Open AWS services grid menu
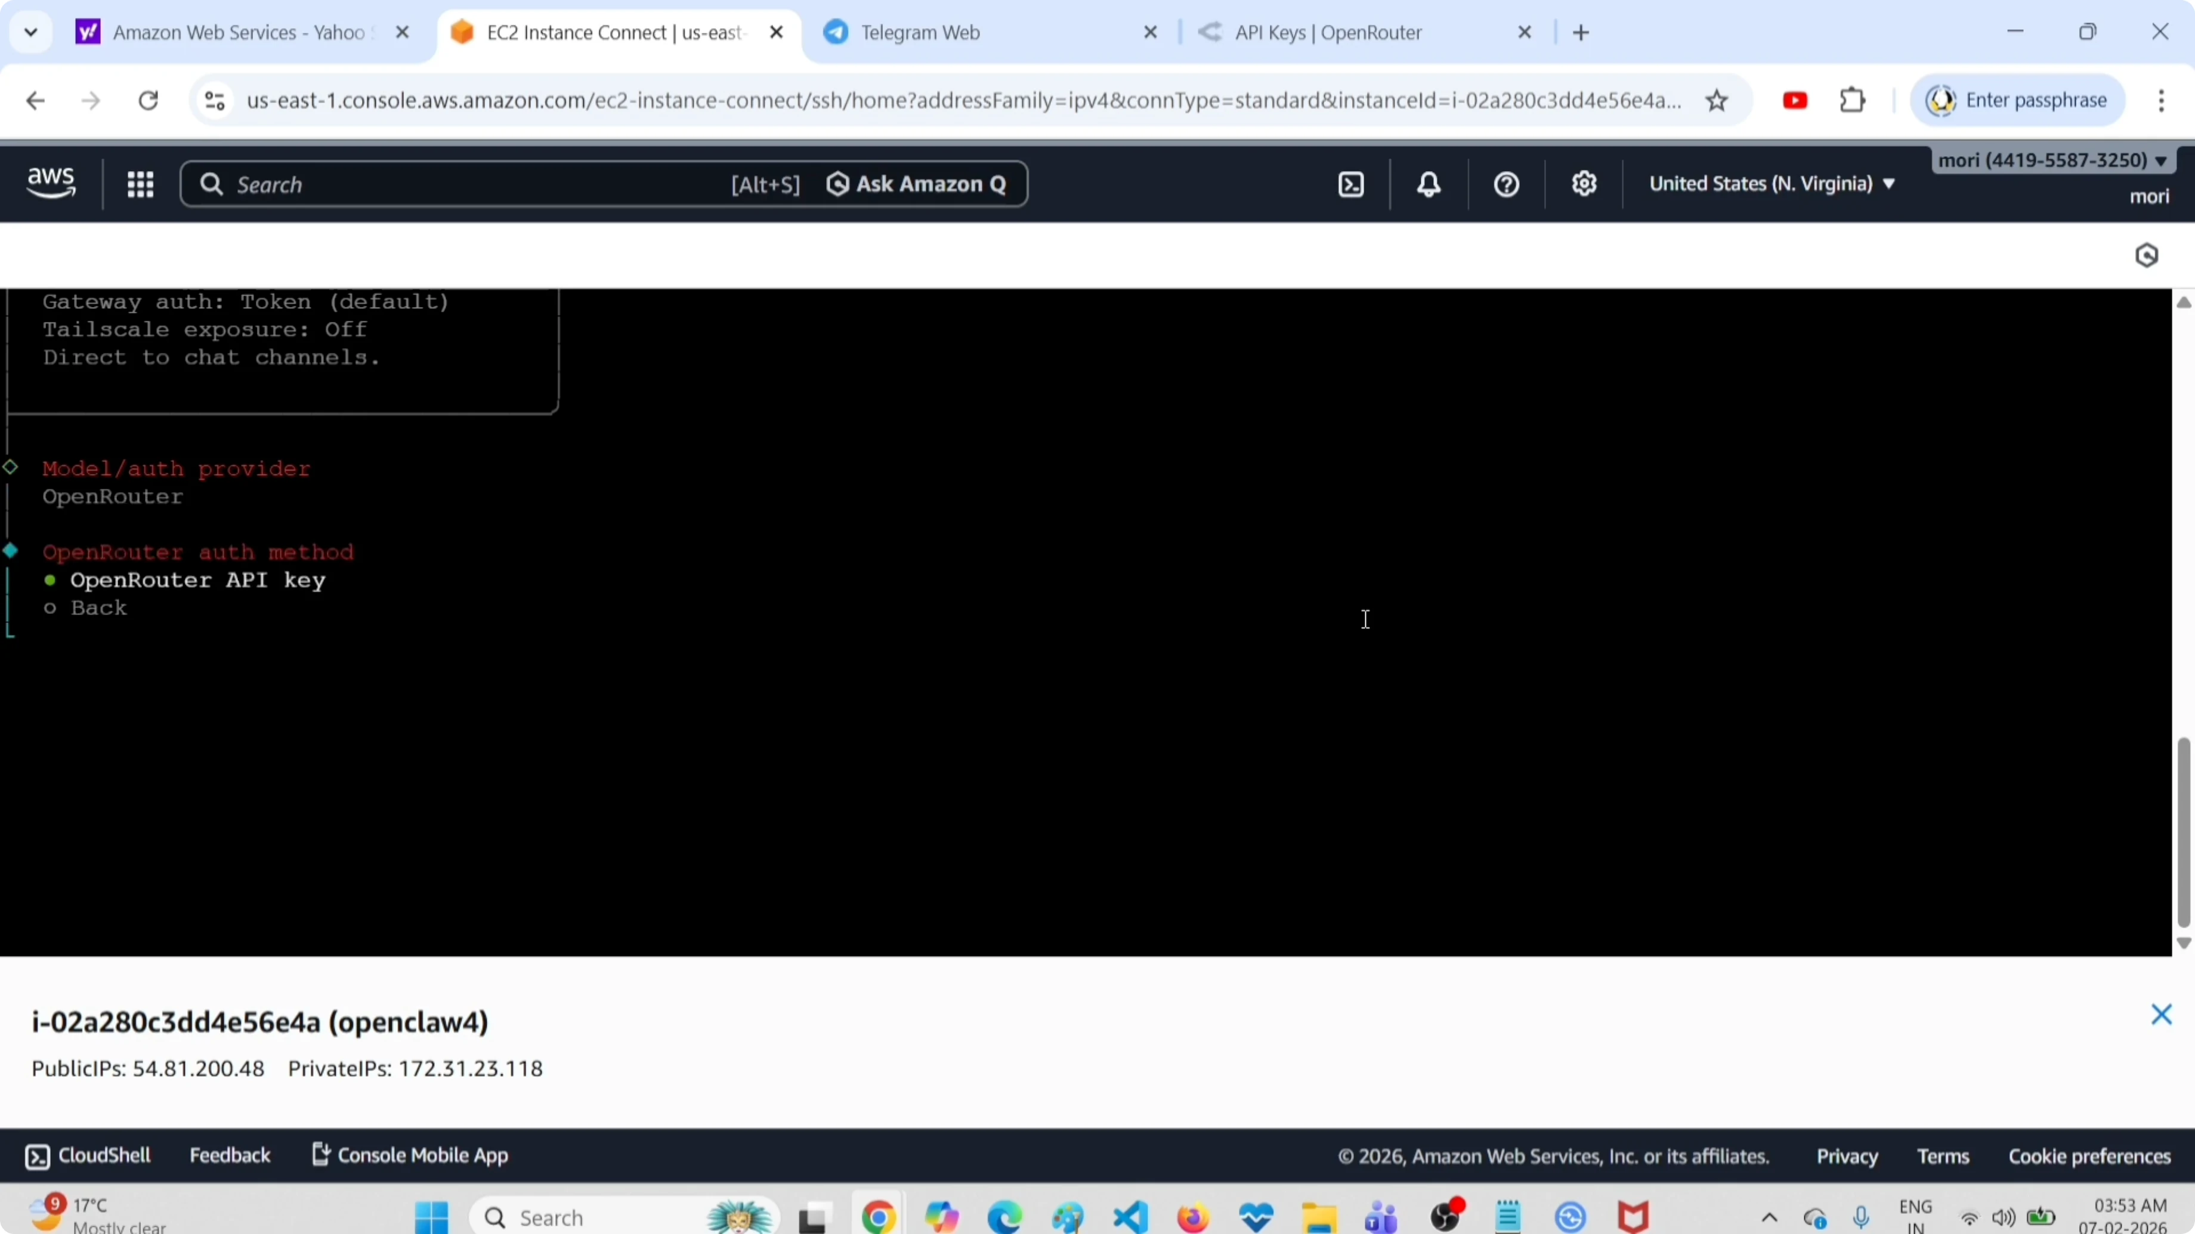Screen dimensions: 2195x1234 pos(140,184)
